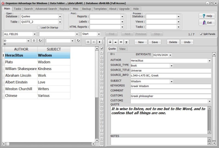Click the Delete button
Screen dimensions: 219x148
pyautogui.click(x=173, y=42)
